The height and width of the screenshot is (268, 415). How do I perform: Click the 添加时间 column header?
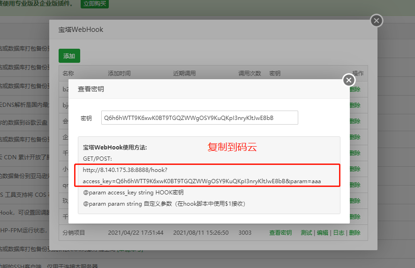pos(119,73)
